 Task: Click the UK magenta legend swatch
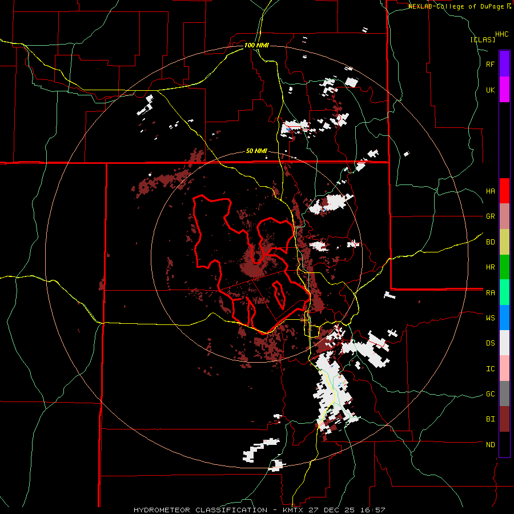(504, 90)
